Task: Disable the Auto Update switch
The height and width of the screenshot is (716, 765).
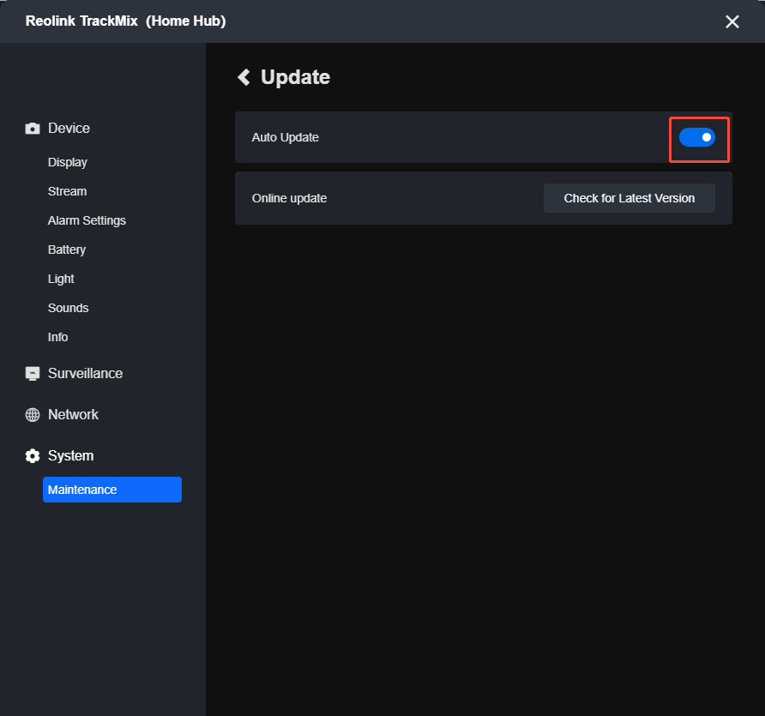Action: 696,137
